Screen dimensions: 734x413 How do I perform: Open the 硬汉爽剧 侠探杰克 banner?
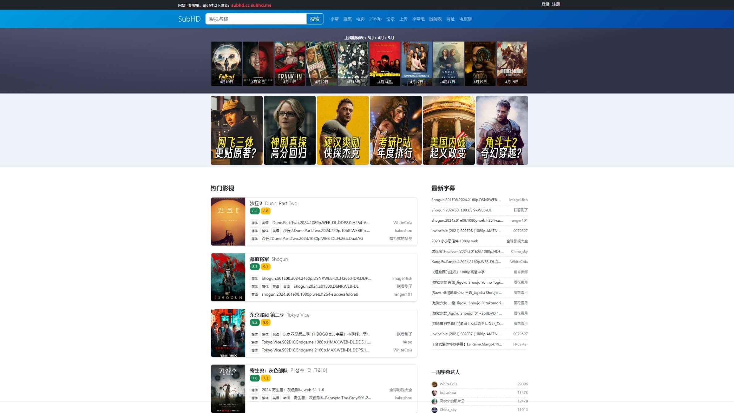tap(343, 130)
